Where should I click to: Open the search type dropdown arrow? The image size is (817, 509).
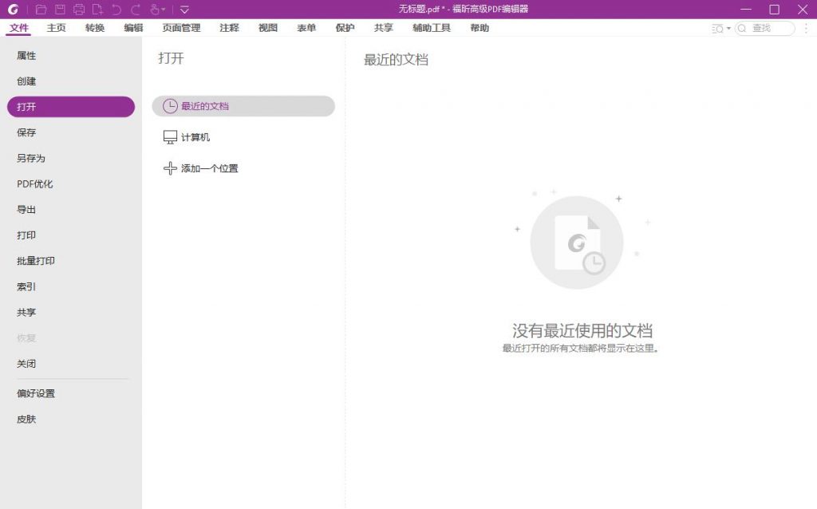coord(728,28)
